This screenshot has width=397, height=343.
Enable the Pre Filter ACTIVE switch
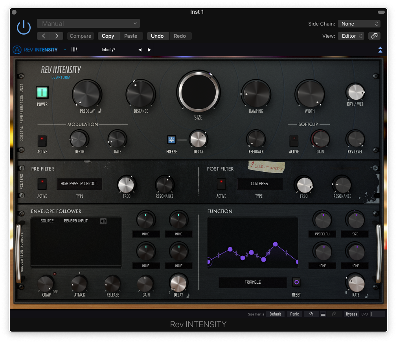[42, 184]
